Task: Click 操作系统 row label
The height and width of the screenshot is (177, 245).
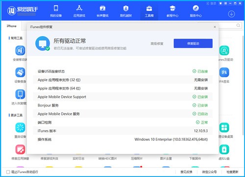Action: 45,139
